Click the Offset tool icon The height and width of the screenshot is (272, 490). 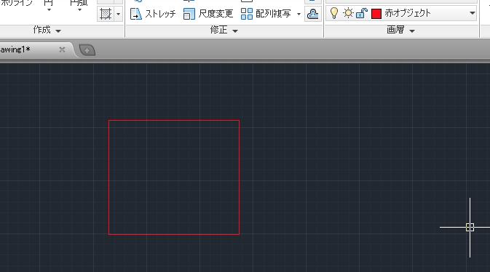tap(313, 14)
